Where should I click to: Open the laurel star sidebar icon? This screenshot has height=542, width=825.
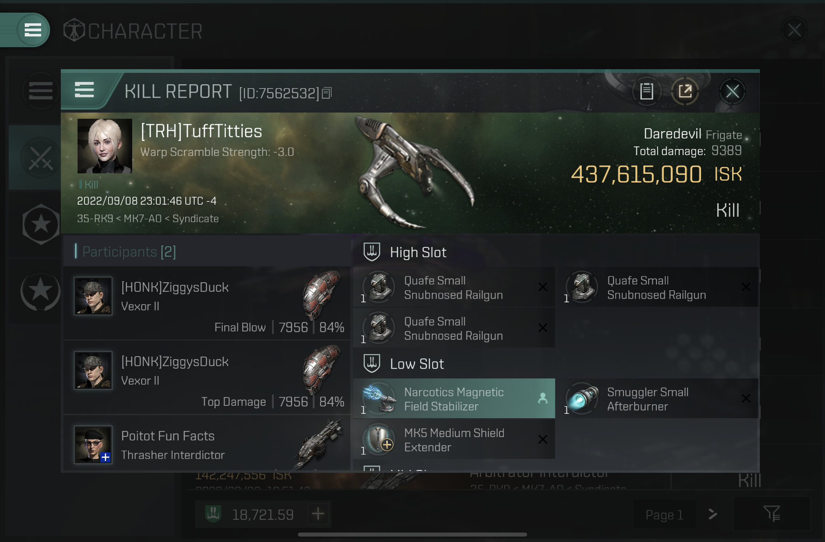(x=41, y=291)
